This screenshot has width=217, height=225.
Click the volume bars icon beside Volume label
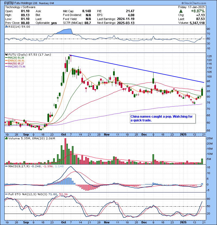point(7,138)
